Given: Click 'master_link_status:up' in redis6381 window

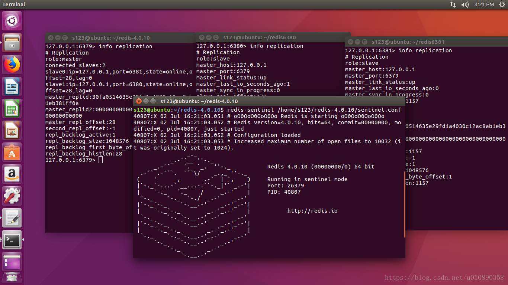Looking at the screenshot, I should 380,82.
